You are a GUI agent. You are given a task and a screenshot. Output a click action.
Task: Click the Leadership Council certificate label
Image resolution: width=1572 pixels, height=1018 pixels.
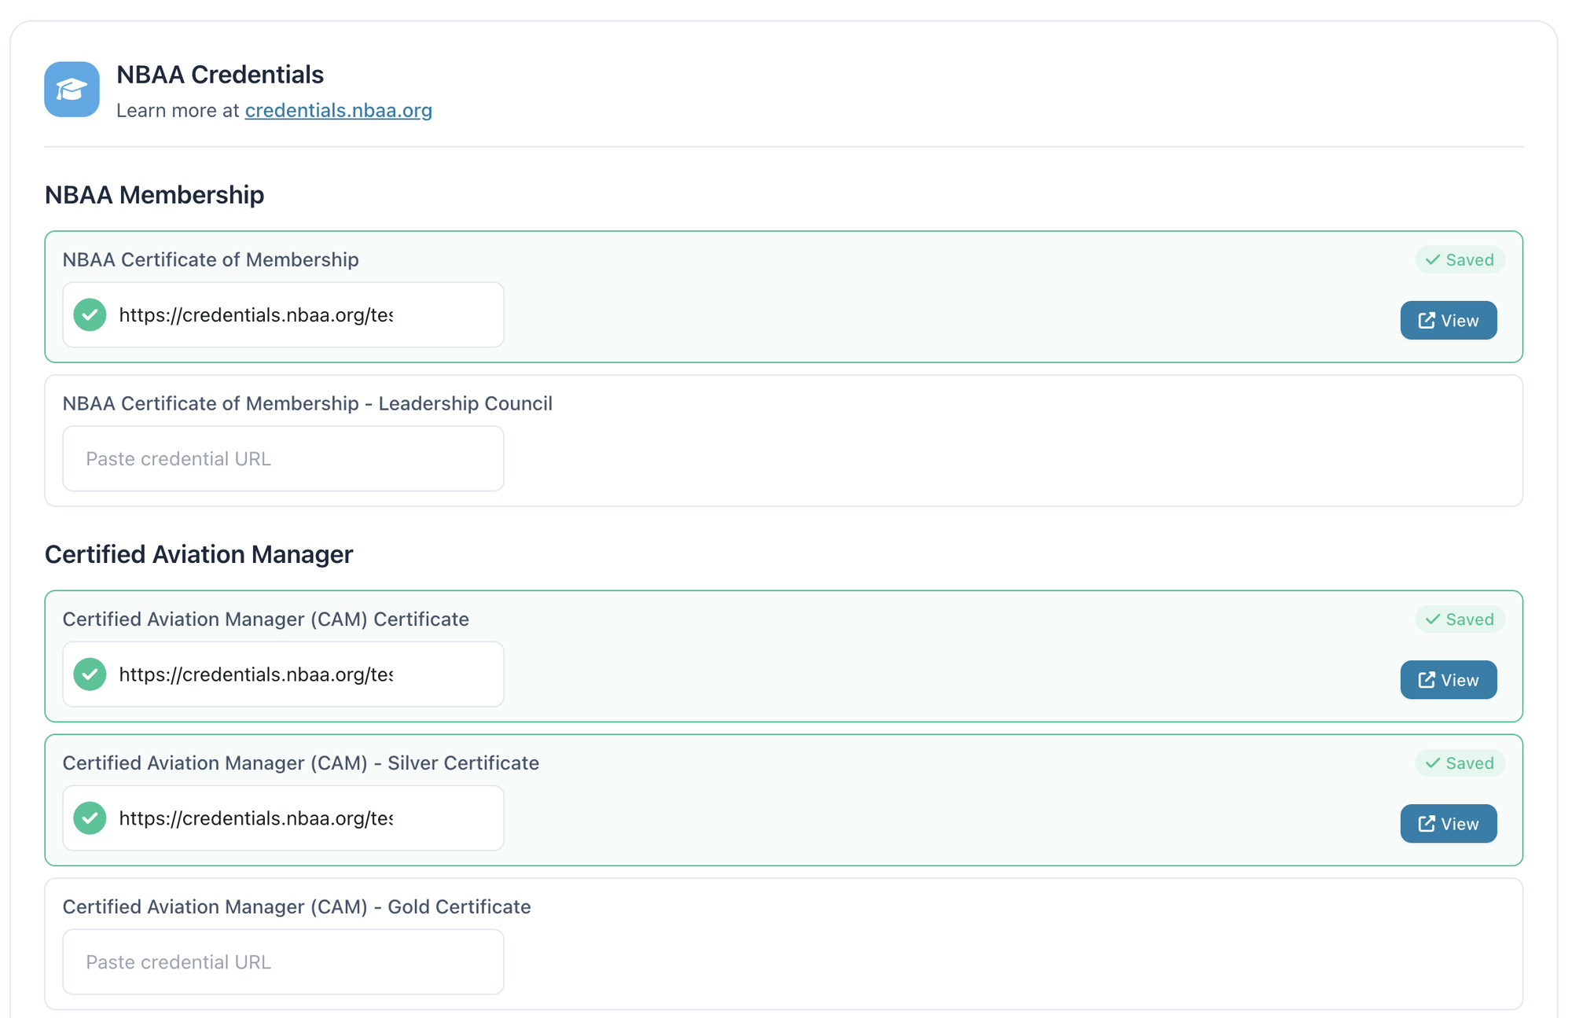tap(307, 403)
